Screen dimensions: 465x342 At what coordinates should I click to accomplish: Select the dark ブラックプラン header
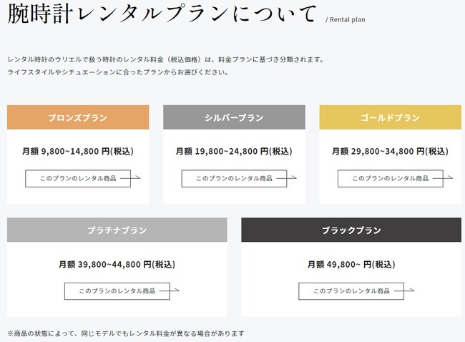pyautogui.click(x=351, y=230)
